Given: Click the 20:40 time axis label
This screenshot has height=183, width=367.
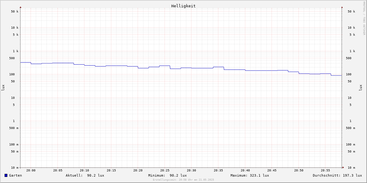Looking at the screenshot, I should (245, 170).
